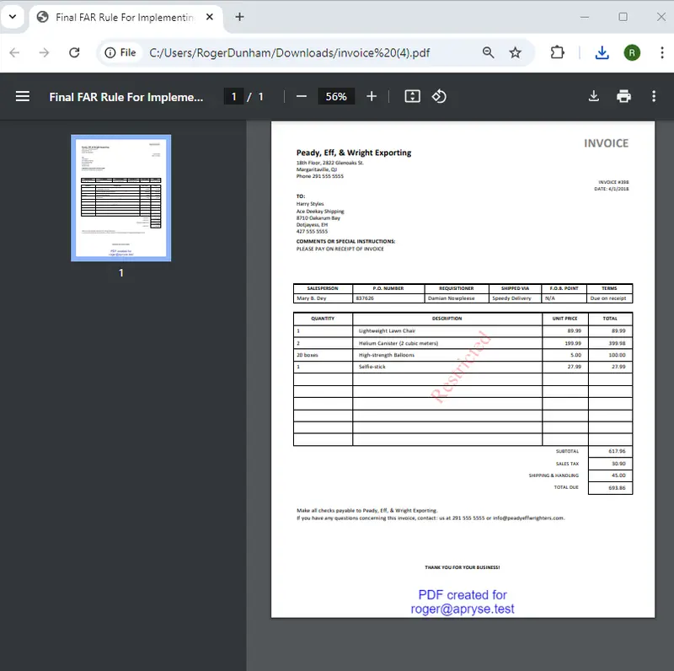Click the current page number field
Screen dimensions: 674x671
click(234, 96)
